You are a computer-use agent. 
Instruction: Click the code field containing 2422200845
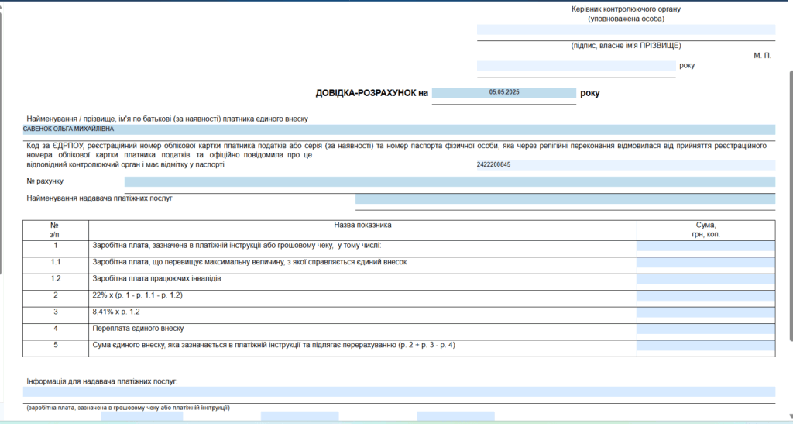click(626, 165)
